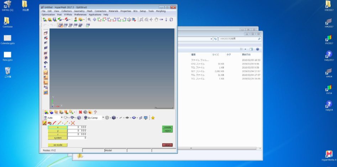Open the Materials menu
This screenshot has height=167, width=337.
tap(113, 11)
